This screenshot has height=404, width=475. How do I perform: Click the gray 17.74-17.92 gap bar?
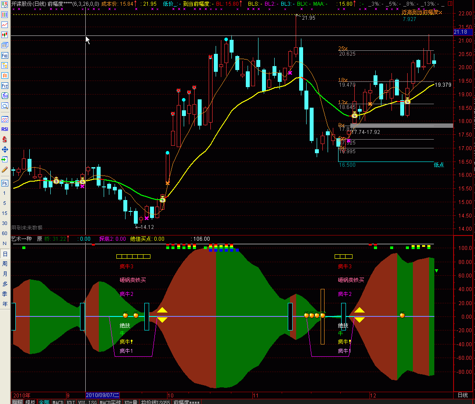pyautogui.click(x=402, y=126)
